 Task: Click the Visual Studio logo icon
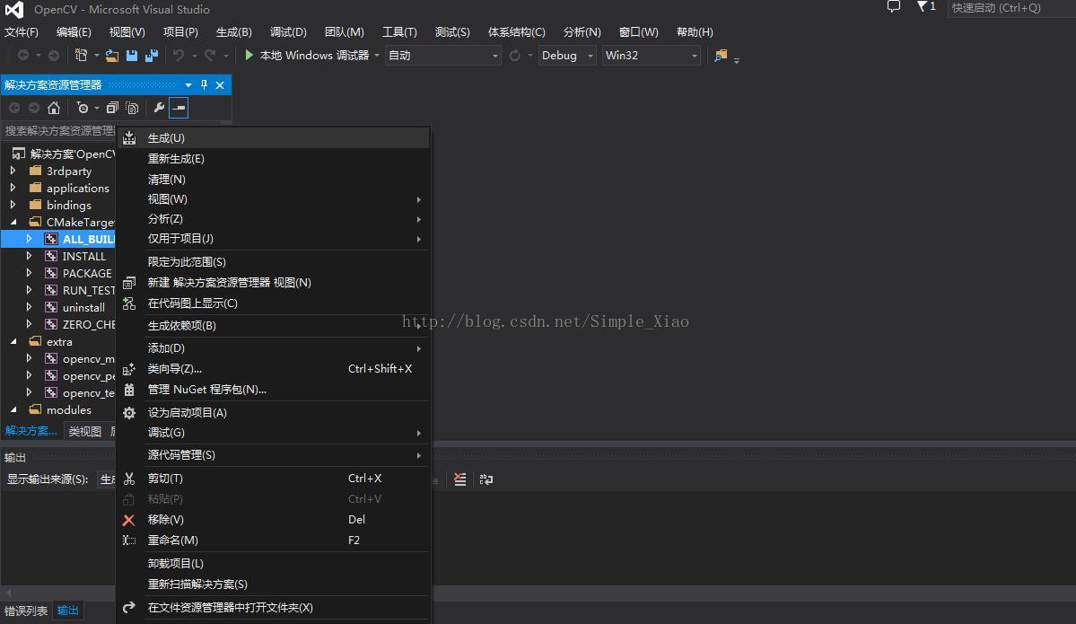[x=14, y=10]
